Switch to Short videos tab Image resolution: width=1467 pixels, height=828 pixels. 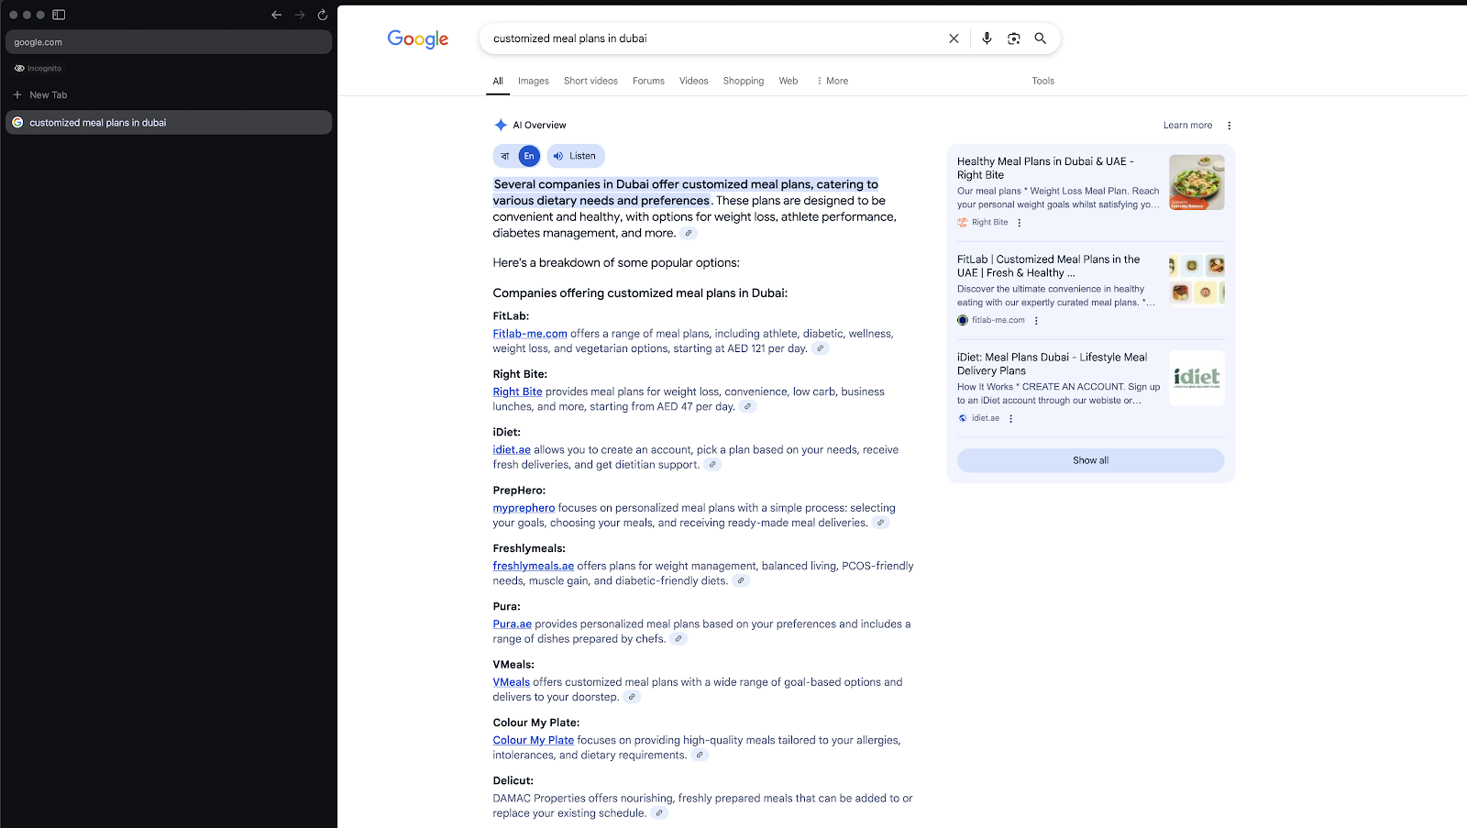pos(590,81)
